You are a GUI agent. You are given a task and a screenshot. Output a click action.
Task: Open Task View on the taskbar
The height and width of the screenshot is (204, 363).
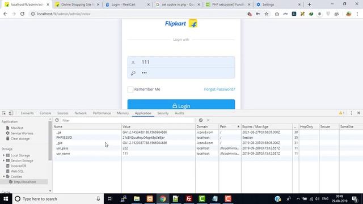click(x=110, y=199)
